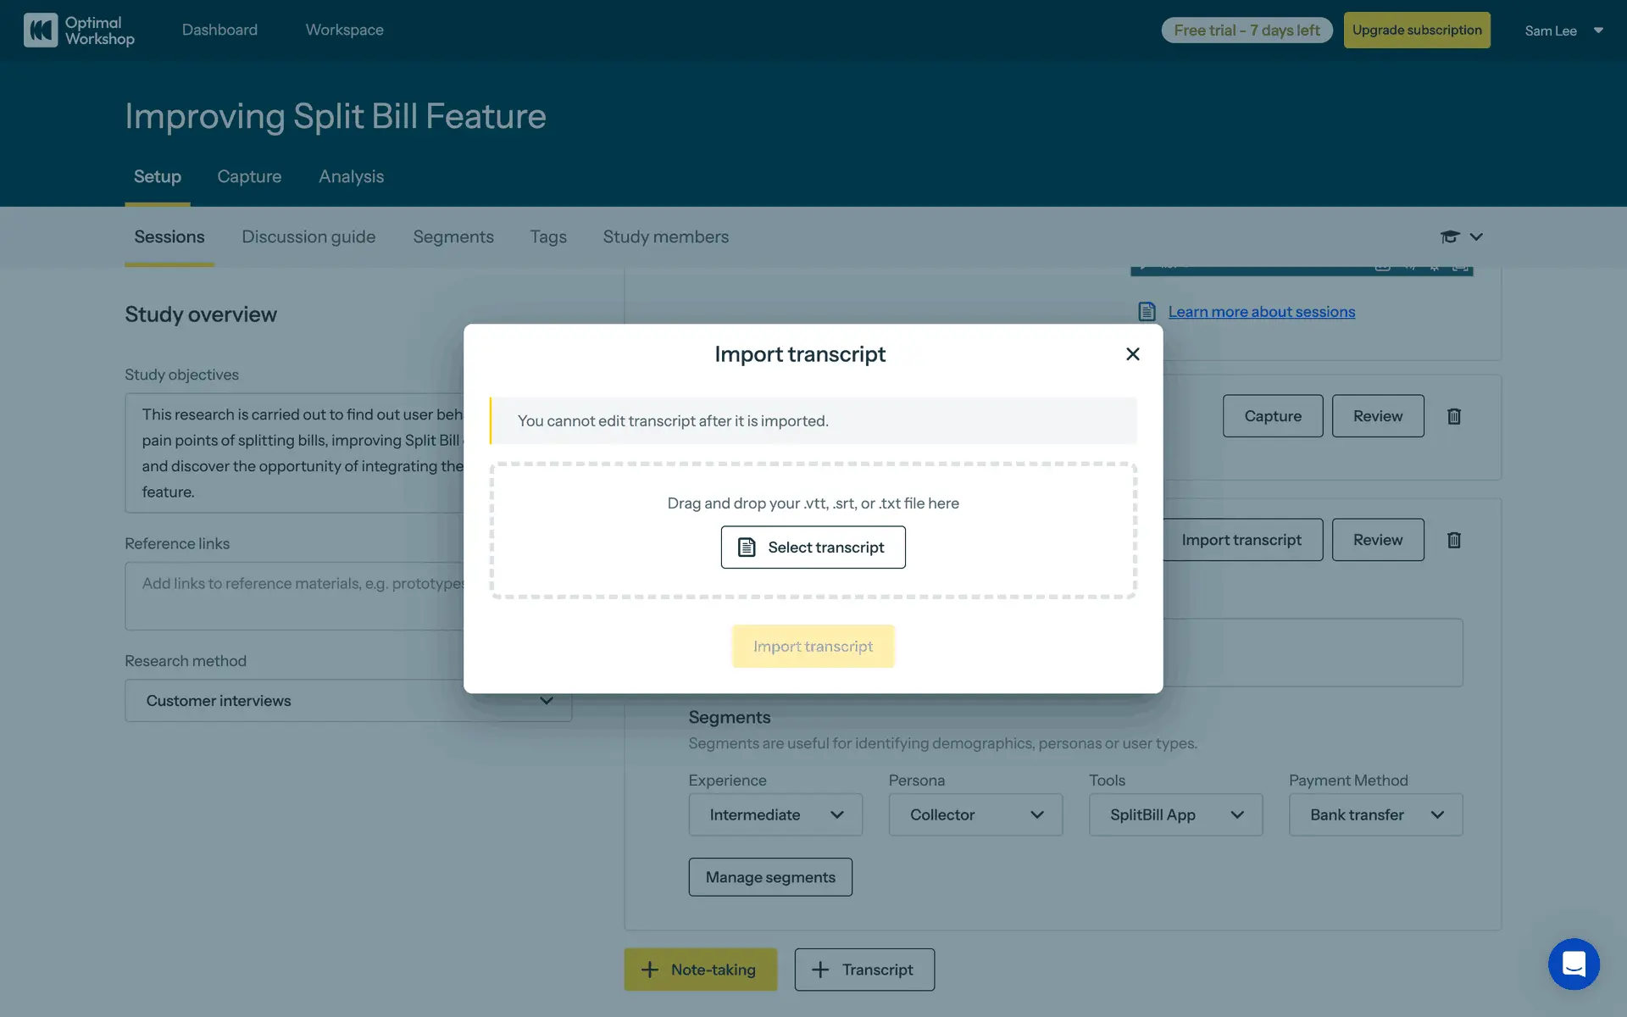Click the Reference links text field

click(x=297, y=596)
